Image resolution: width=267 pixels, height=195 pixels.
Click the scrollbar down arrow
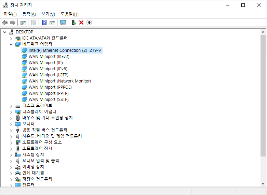coord(263,184)
